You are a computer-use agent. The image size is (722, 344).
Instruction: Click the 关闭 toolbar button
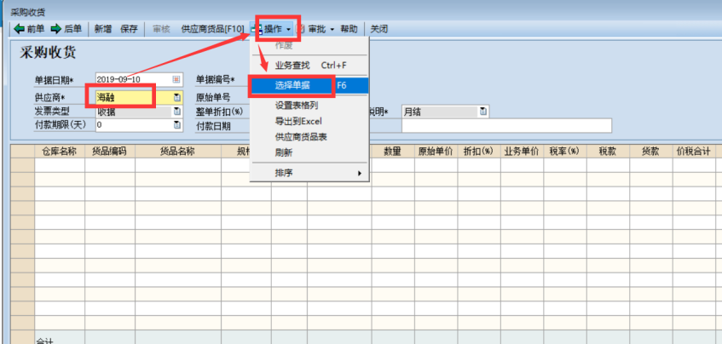(379, 29)
